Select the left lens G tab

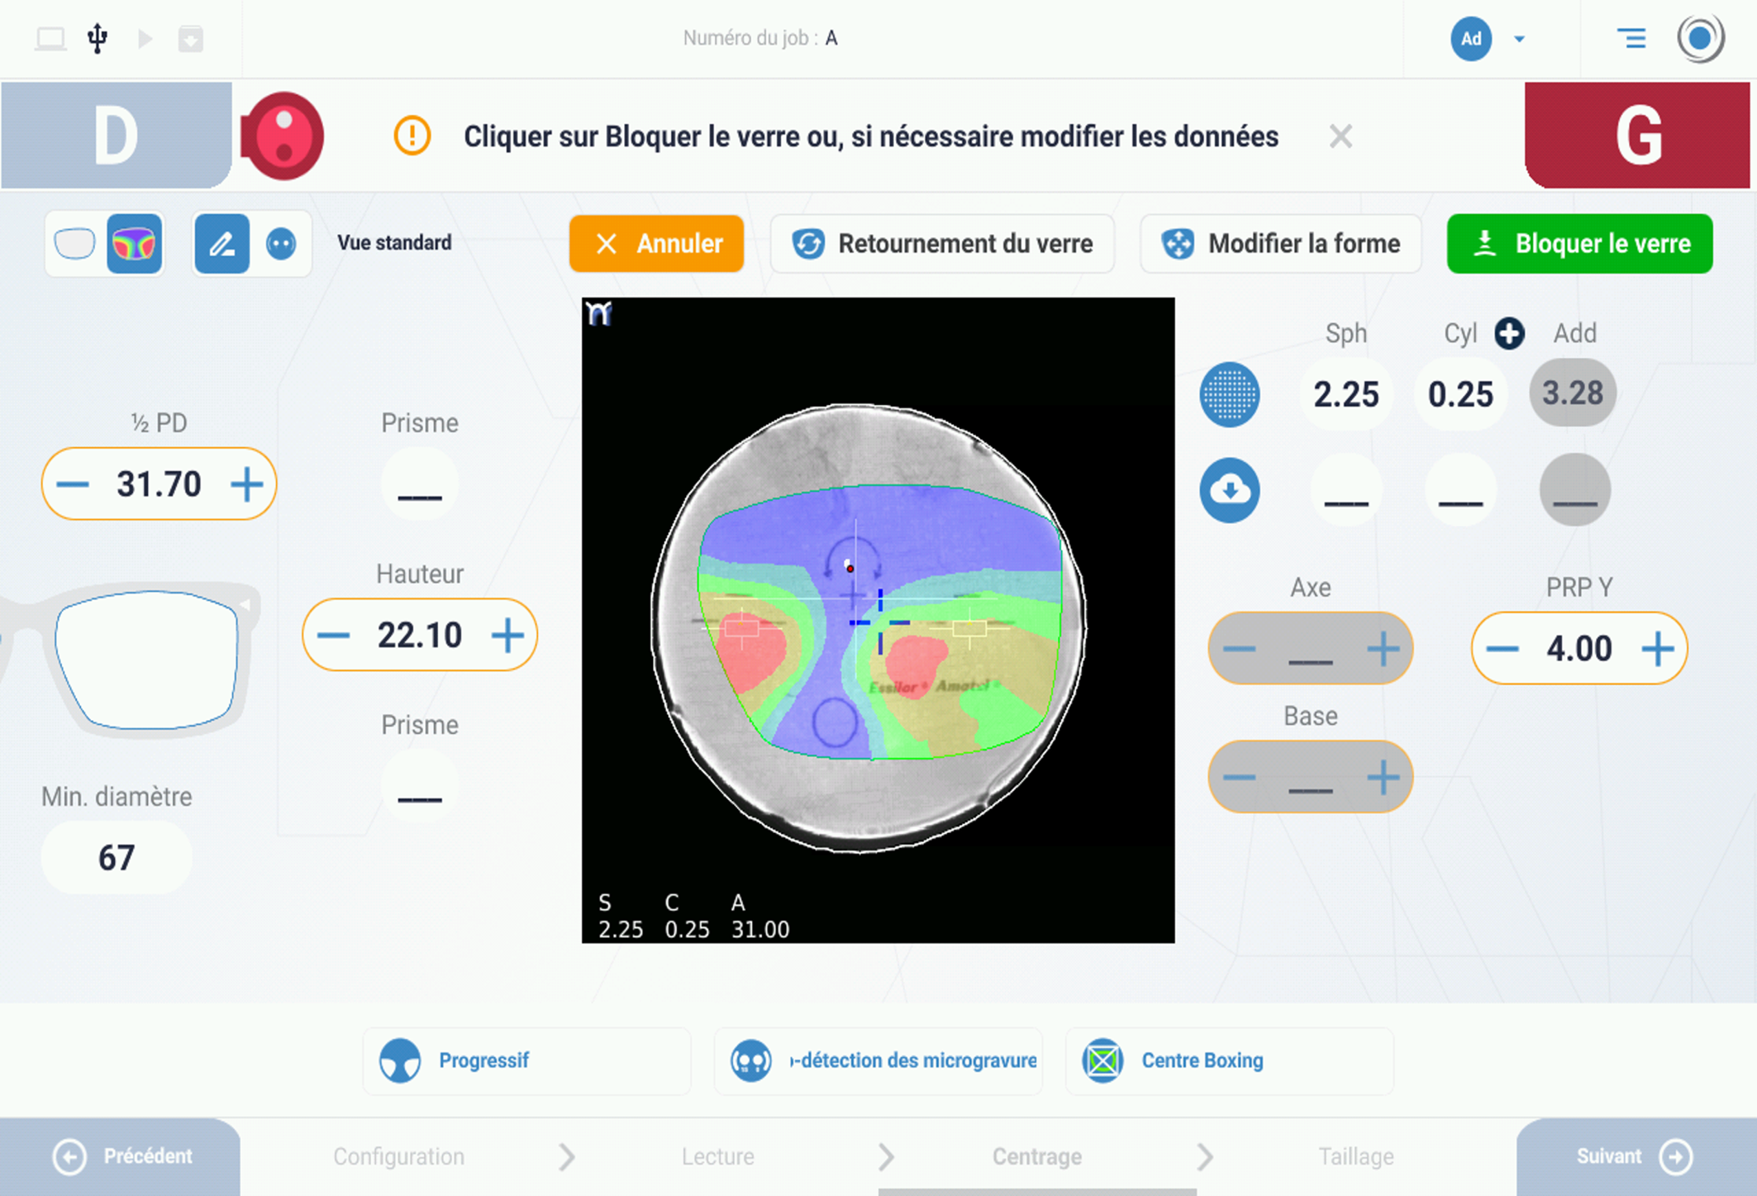pos(1638,136)
